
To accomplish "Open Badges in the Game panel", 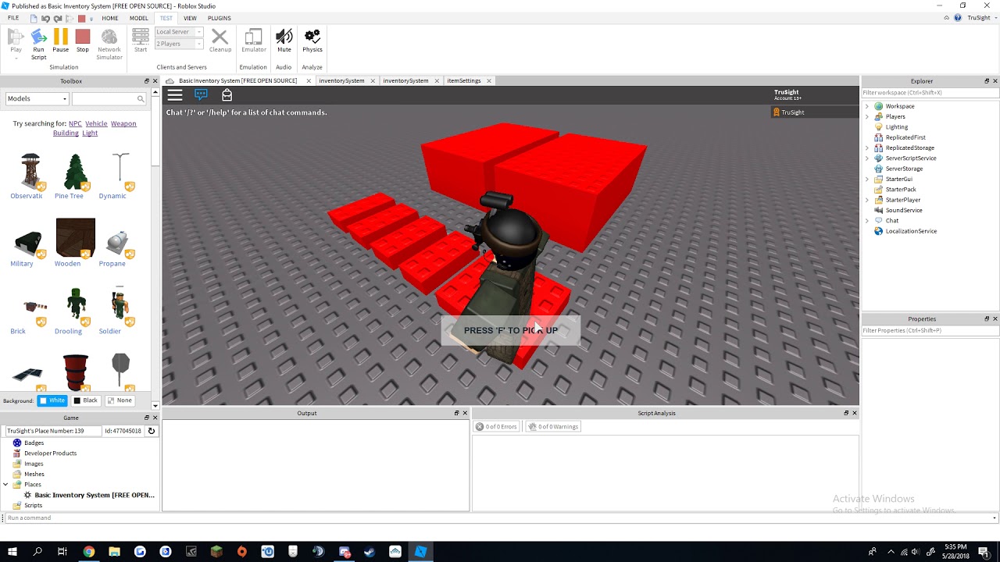I will point(34,443).
